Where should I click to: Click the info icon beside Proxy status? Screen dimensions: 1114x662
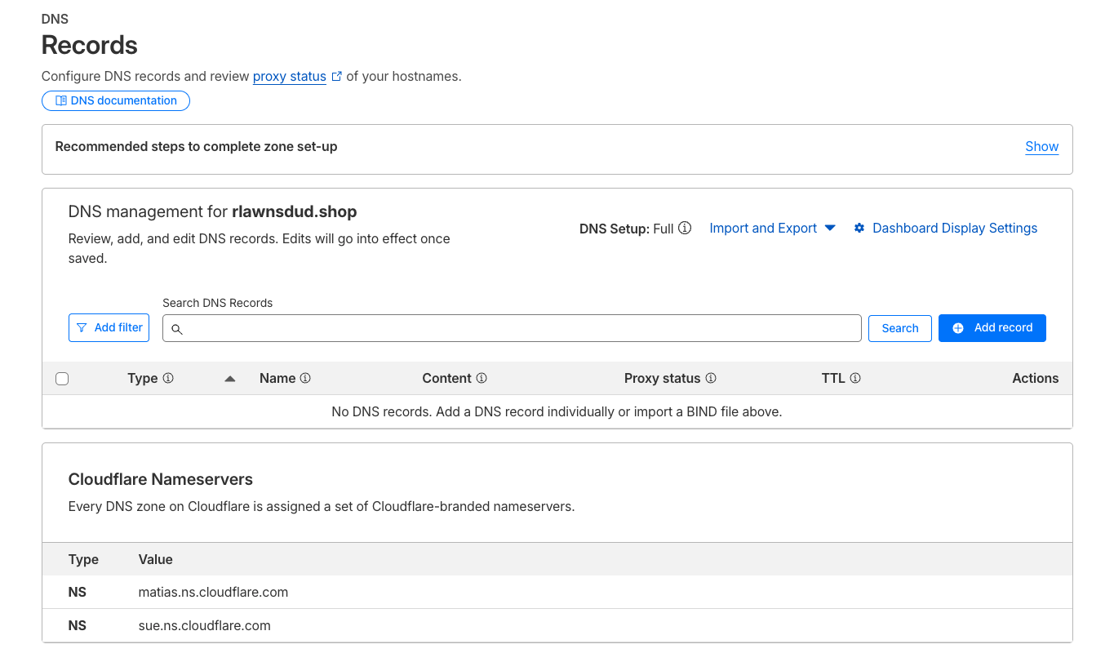[x=711, y=379]
